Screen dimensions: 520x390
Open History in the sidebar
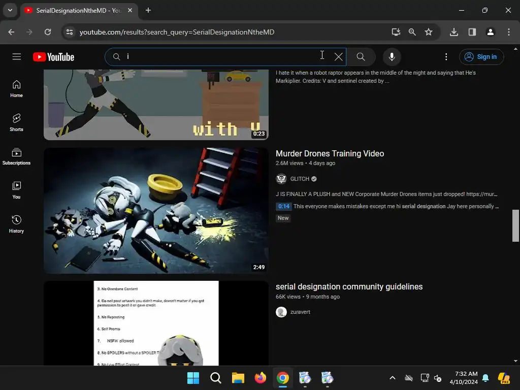click(16, 224)
